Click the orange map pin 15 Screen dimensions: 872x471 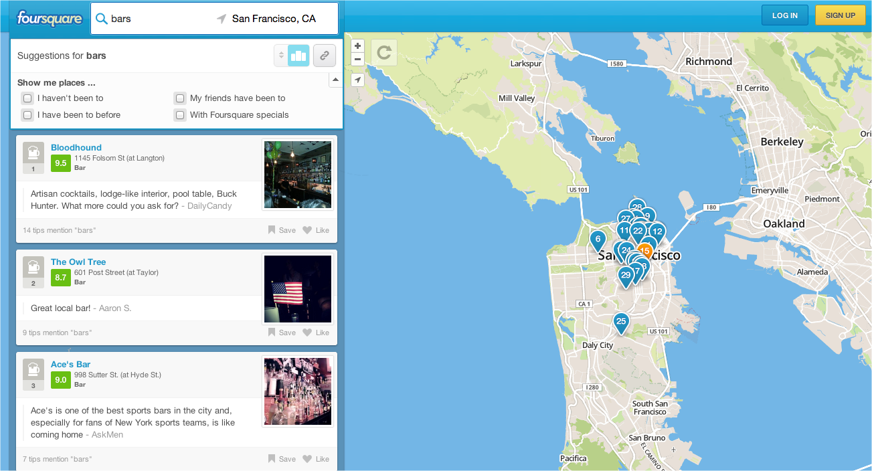click(644, 251)
